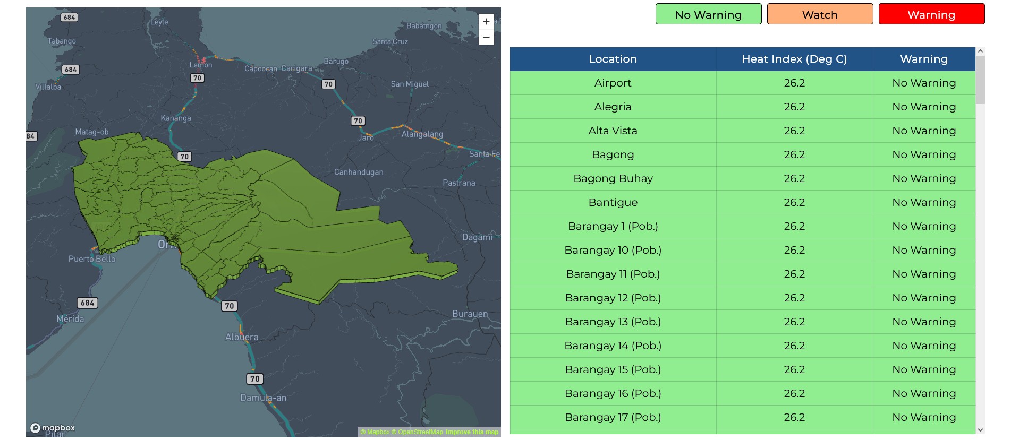This screenshot has width=1011, height=440.
Task: Click the Warning column header
Action: (924, 59)
